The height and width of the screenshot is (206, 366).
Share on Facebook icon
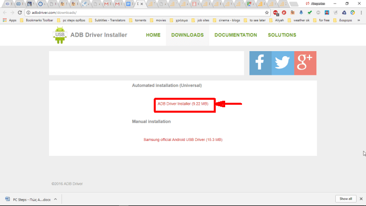pos(260,63)
